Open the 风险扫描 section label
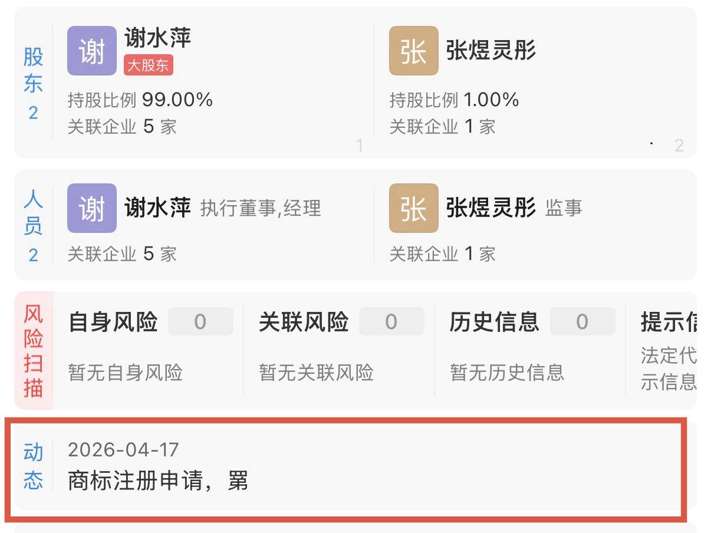The width and height of the screenshot is (711, 533). (x=33, y=350)
